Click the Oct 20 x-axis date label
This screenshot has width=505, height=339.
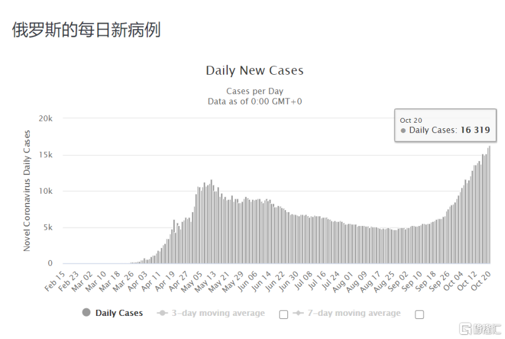point(484,280)
